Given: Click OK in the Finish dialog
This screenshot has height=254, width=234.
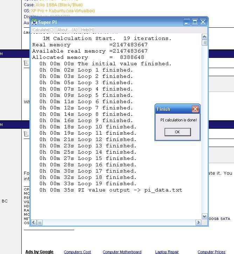Looking at the screenshot, I should [178, 132].
